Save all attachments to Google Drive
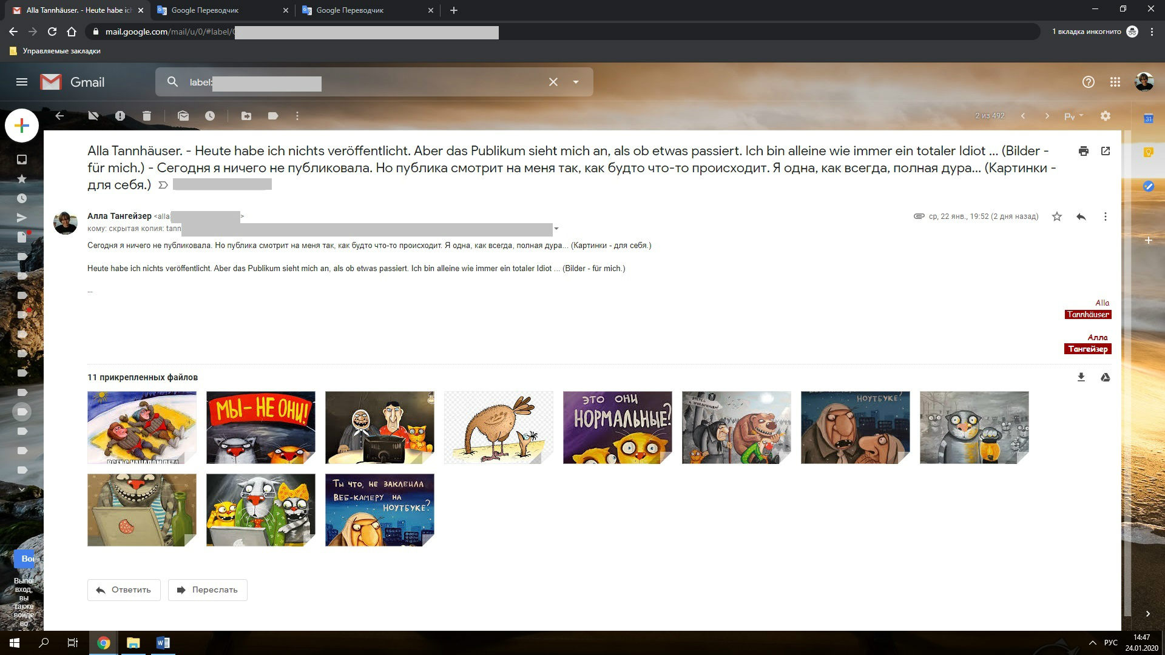 1106,377
